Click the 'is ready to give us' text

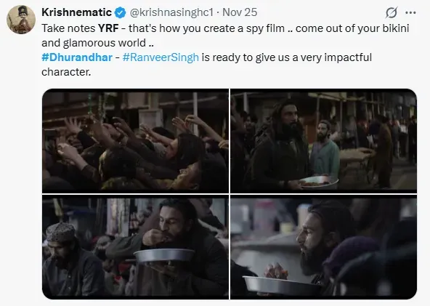[247, 57]
